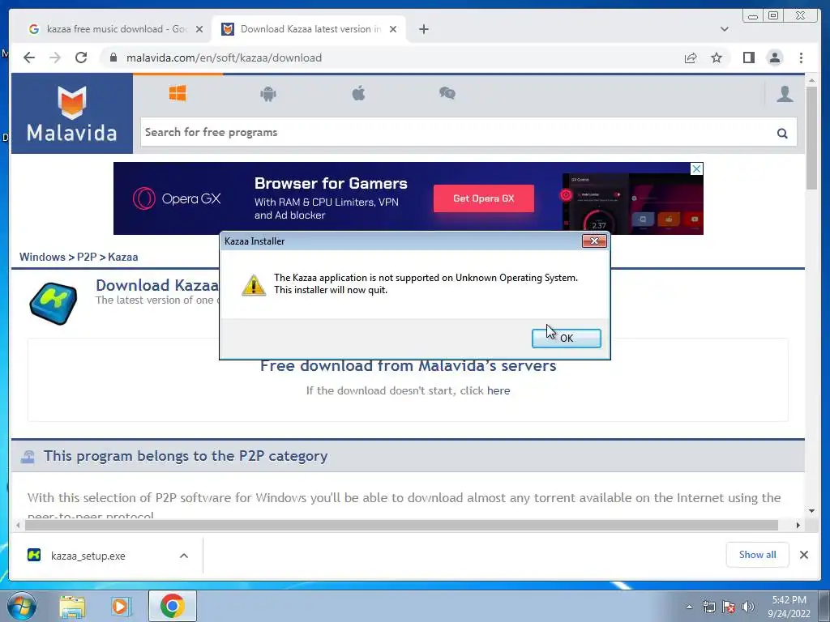The width and height of the screenshot is (830, 622).
Task: Click the Chrome forward arrow
Action: [x=55, y=58]
